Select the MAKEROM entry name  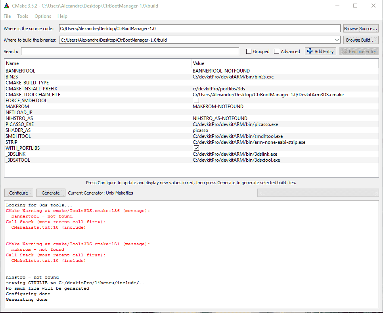pyautogui.click(x=17, y=107)
